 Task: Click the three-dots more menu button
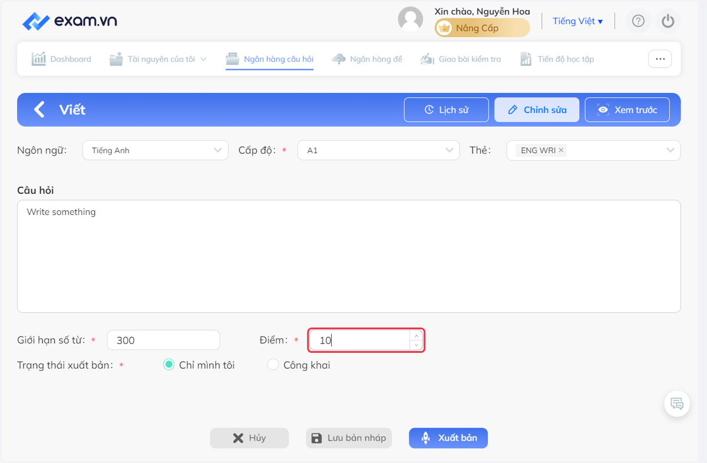tap(660, 59)
